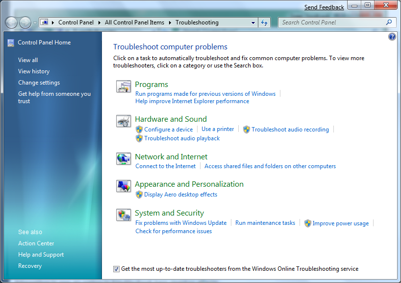The image size is (401, 283).
Task: Open the Network and Internet heading
Action: pyautogui.click(x=171, y=156)
